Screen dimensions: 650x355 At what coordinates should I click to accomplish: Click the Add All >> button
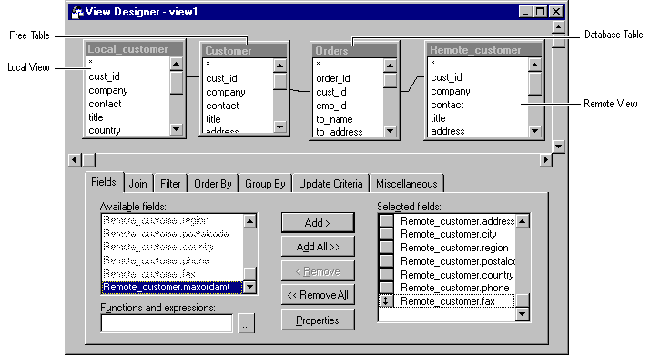pyautogui.click(x=318, y=247)
